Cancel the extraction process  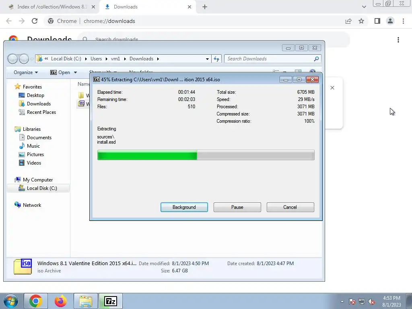click(x=290, y=207)
